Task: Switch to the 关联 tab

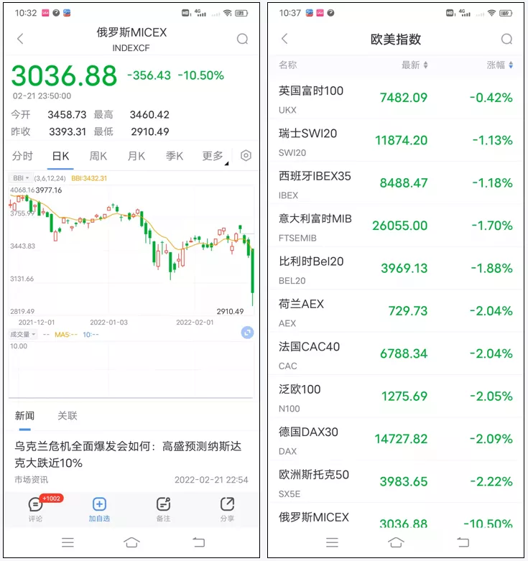Action: [x=68, y=415]
